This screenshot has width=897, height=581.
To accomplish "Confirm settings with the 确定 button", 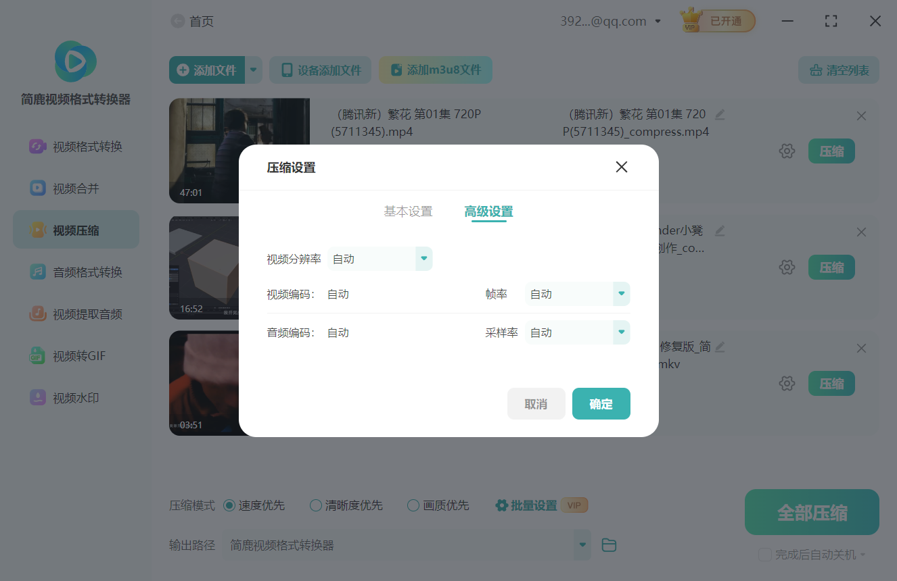I will click(601, 403).
